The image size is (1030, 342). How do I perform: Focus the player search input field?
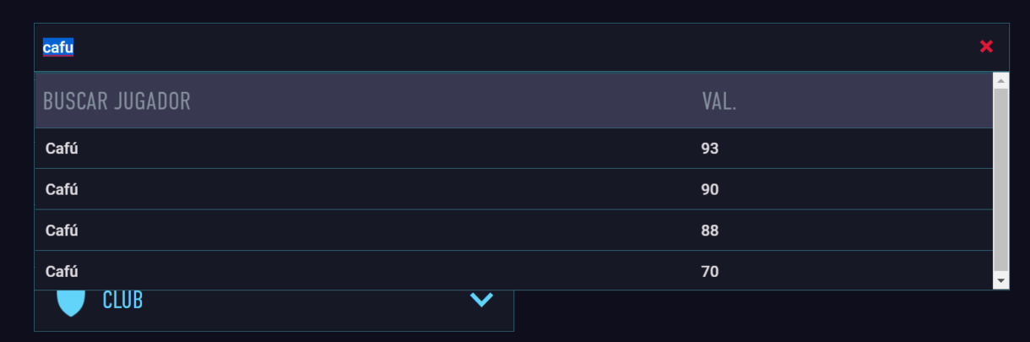507,47
